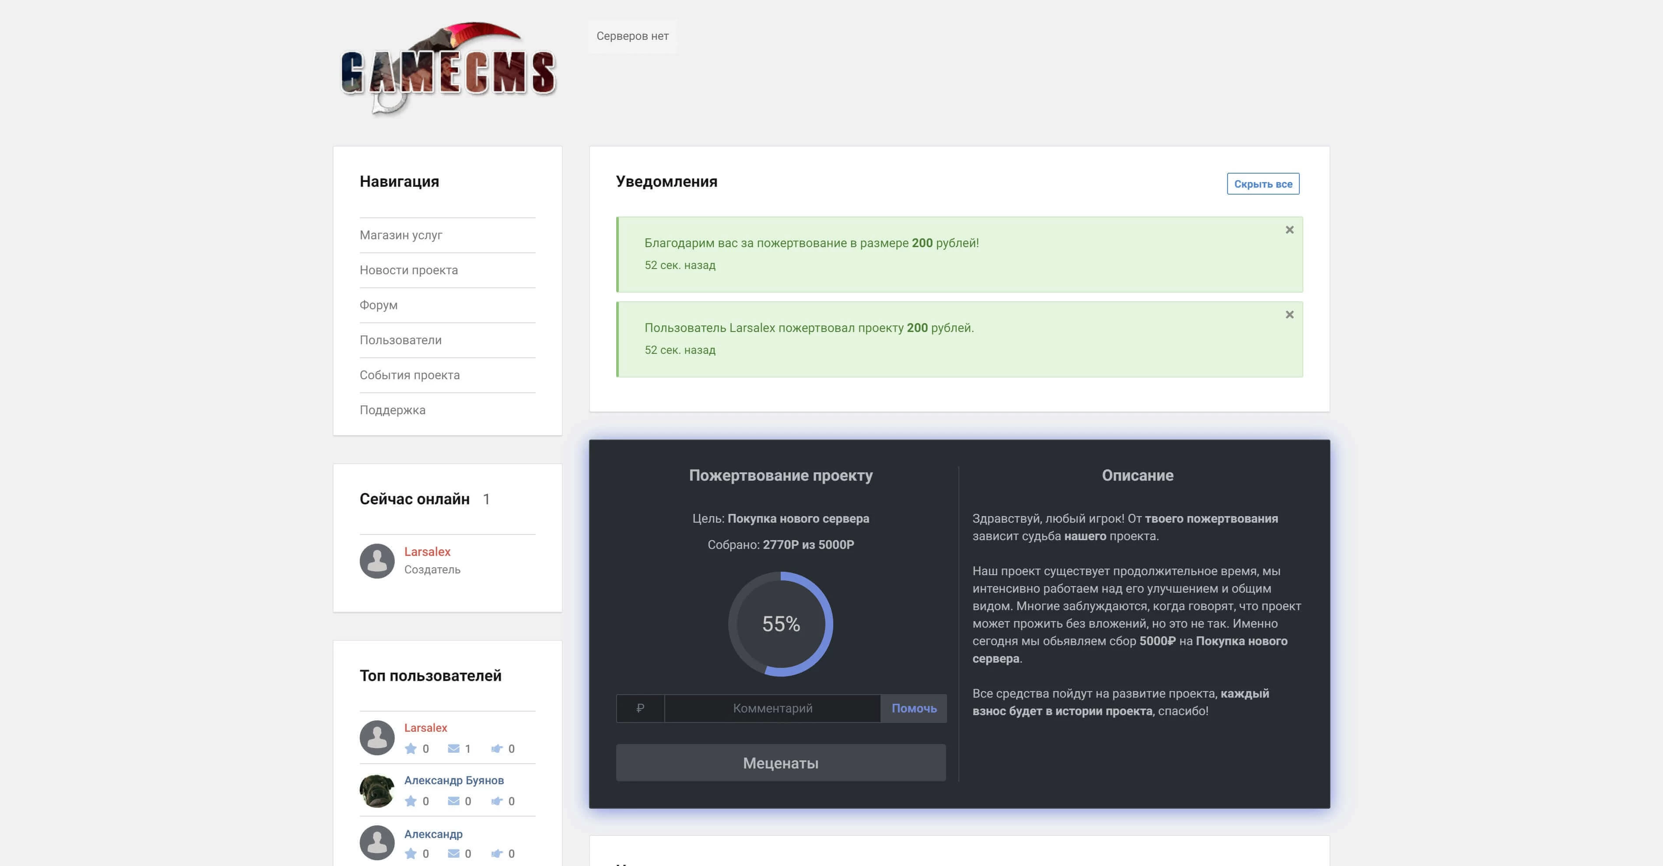Open Александр Буянов profile link
This screenshot has height=866, width=1663.
(454, 780)
